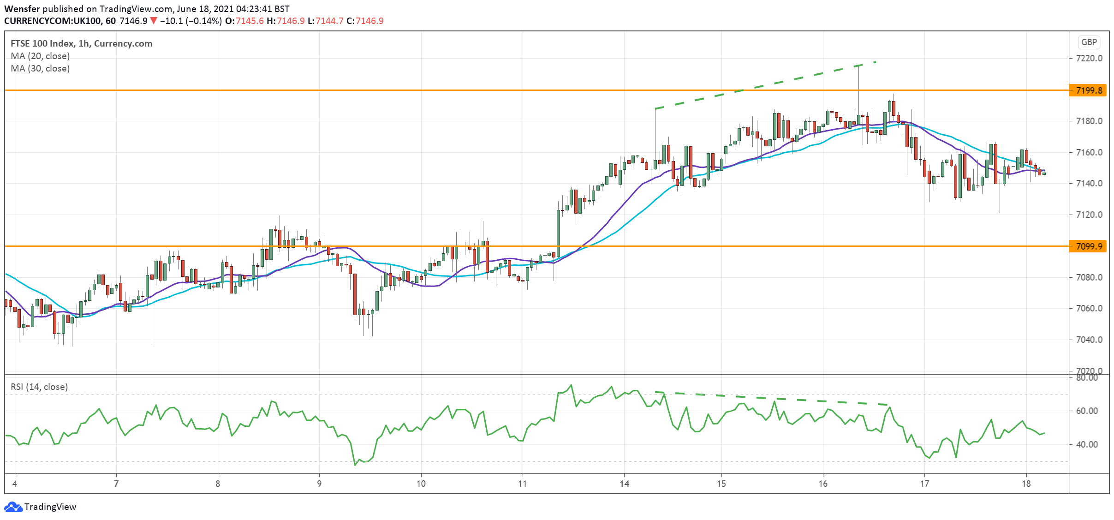This screenshot has height=520, width=1114.
Task: Select the MA (20, close) indicator legend
Action: tap(40, 56)
